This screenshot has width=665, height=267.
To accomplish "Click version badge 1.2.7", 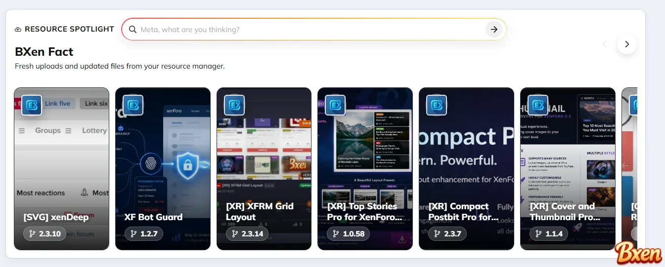I will (144, 234).
